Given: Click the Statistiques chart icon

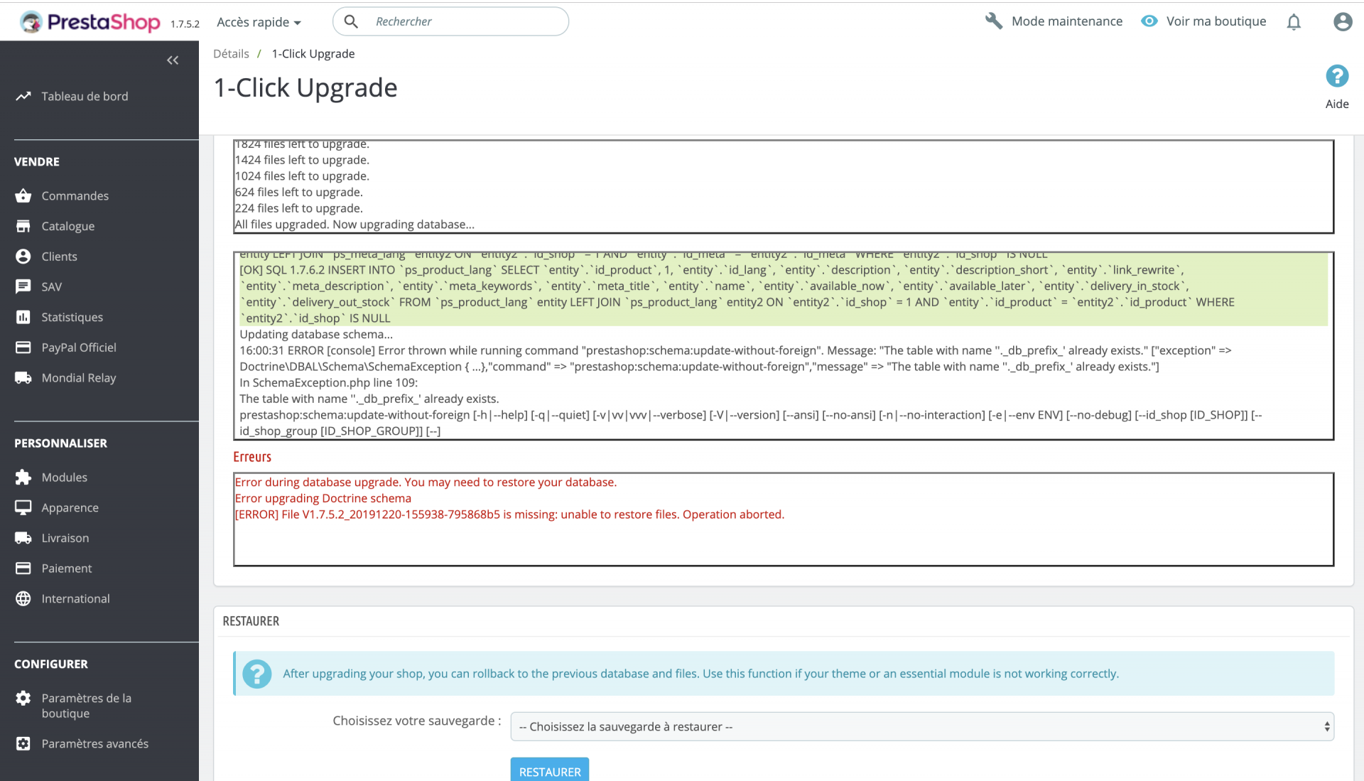Looking at the screenshot, I should (x=23, y=317).
